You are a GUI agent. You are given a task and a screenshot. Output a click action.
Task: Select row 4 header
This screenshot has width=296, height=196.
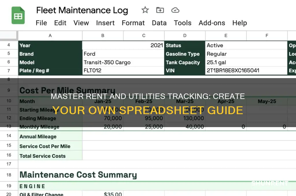[x=9, y=45]
